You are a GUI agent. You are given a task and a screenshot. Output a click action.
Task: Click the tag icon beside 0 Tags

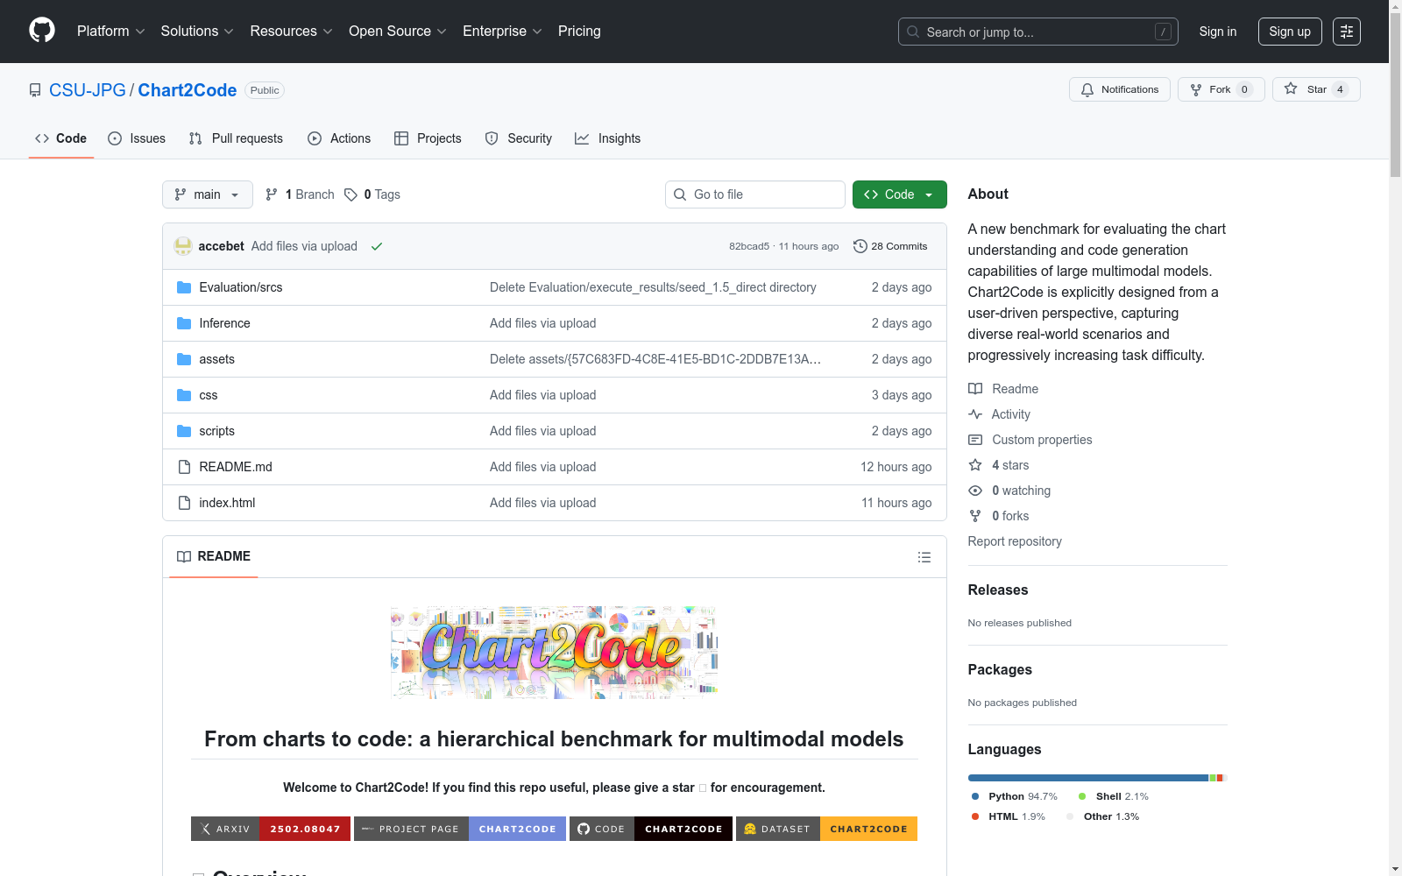click(350, 194)
